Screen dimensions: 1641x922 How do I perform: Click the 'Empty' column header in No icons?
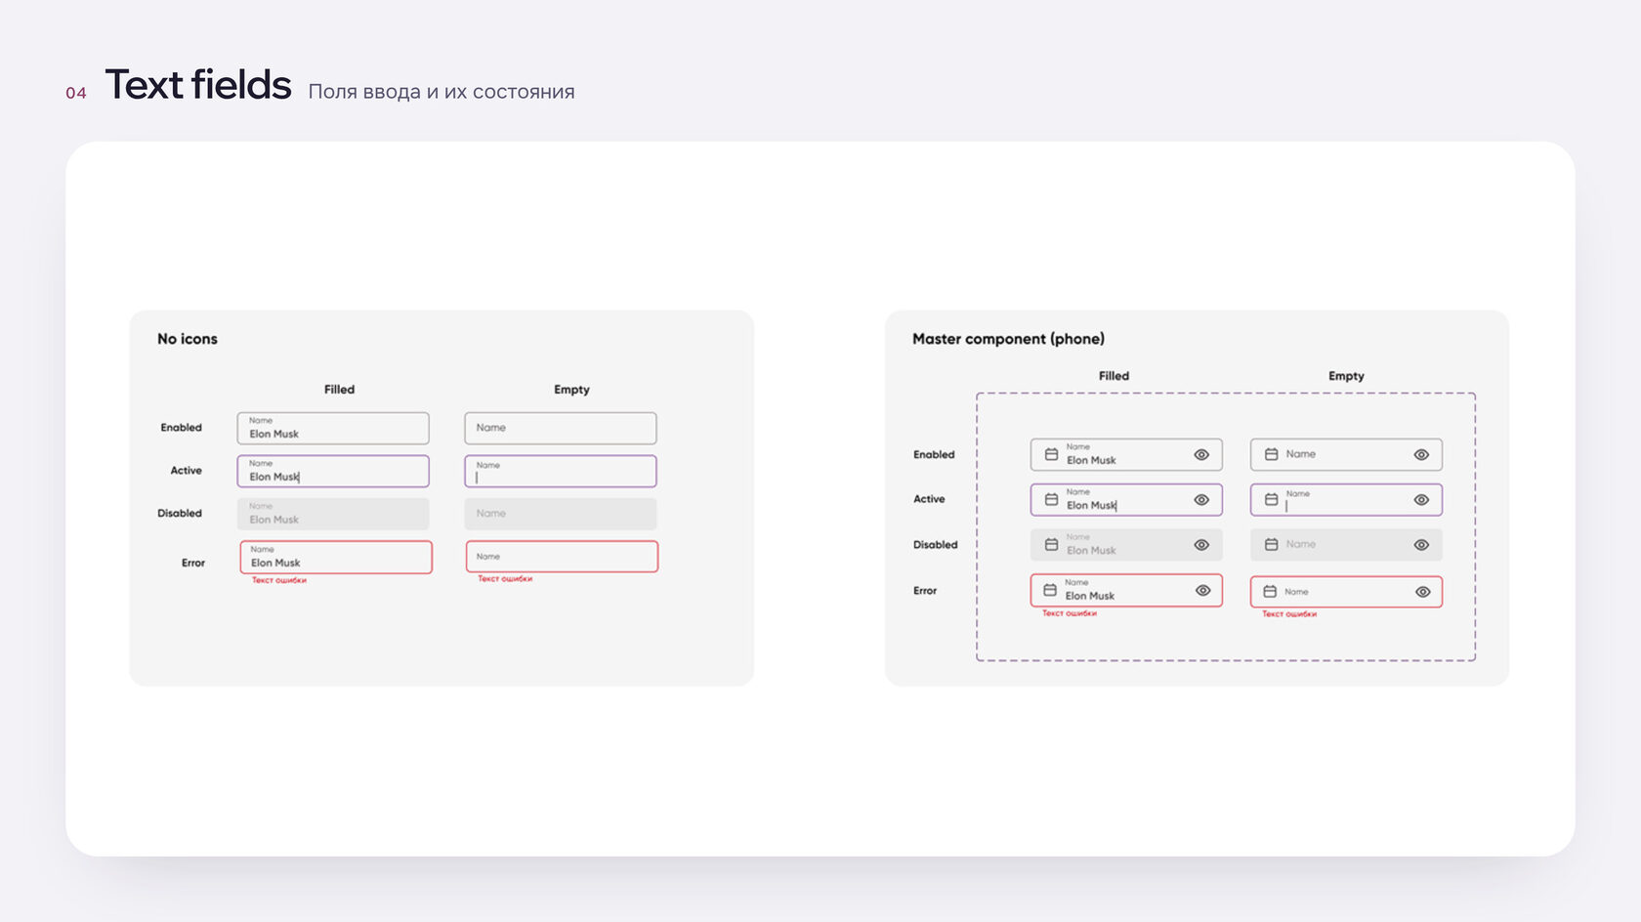click(571, 390)
